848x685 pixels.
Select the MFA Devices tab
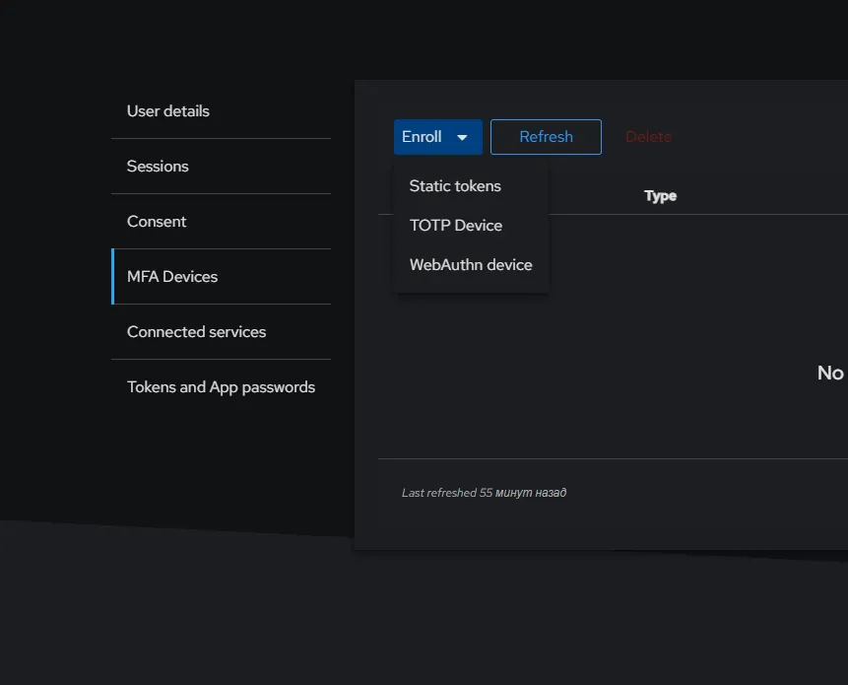click(x=172, y=277)
